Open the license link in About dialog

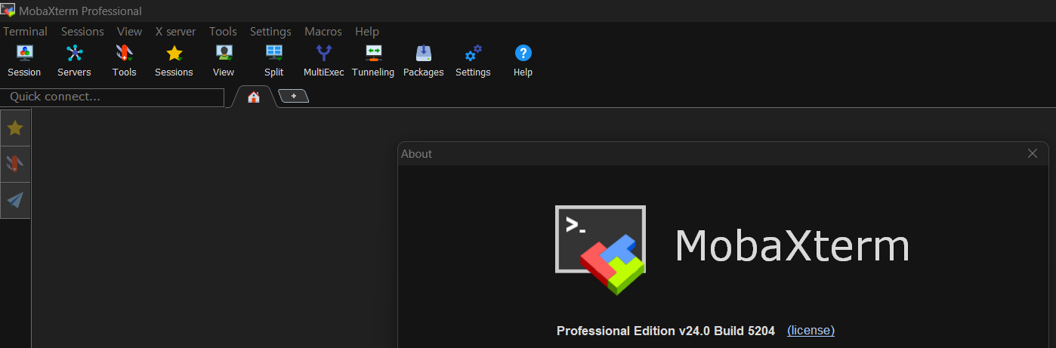tap(811, 331)
